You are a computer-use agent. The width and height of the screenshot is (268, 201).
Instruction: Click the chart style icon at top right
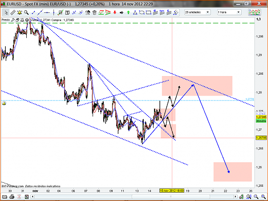(254, 12)
